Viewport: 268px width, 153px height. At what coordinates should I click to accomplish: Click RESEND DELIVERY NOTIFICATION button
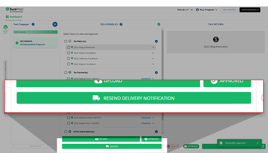[x=134, y=98]
